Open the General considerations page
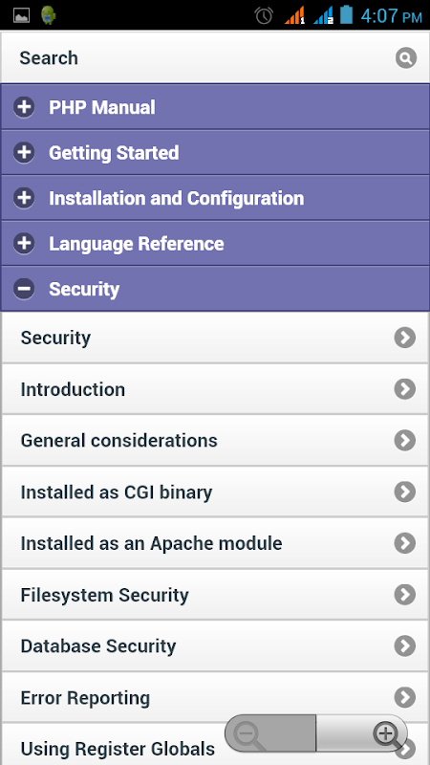 [215, 440]
